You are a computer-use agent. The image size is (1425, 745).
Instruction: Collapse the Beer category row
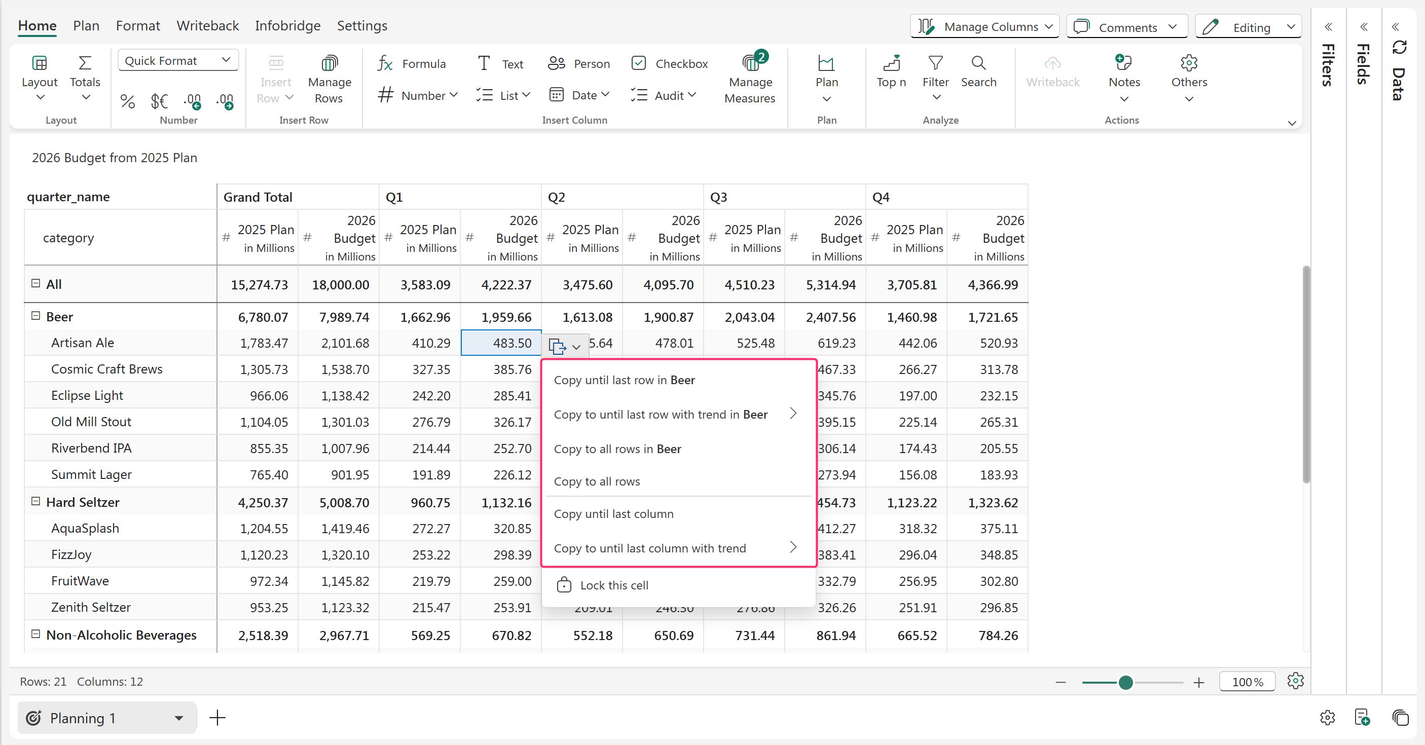pyautogui.click(x=36, y=316)
